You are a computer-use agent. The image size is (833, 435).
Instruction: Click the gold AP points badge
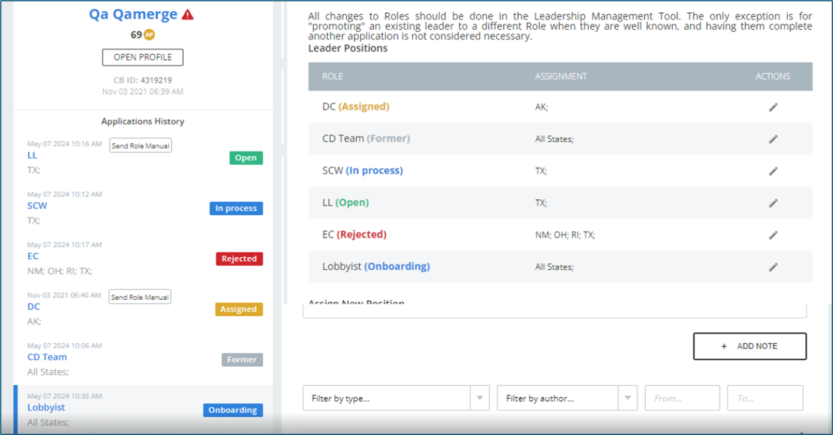coord(150,35)
